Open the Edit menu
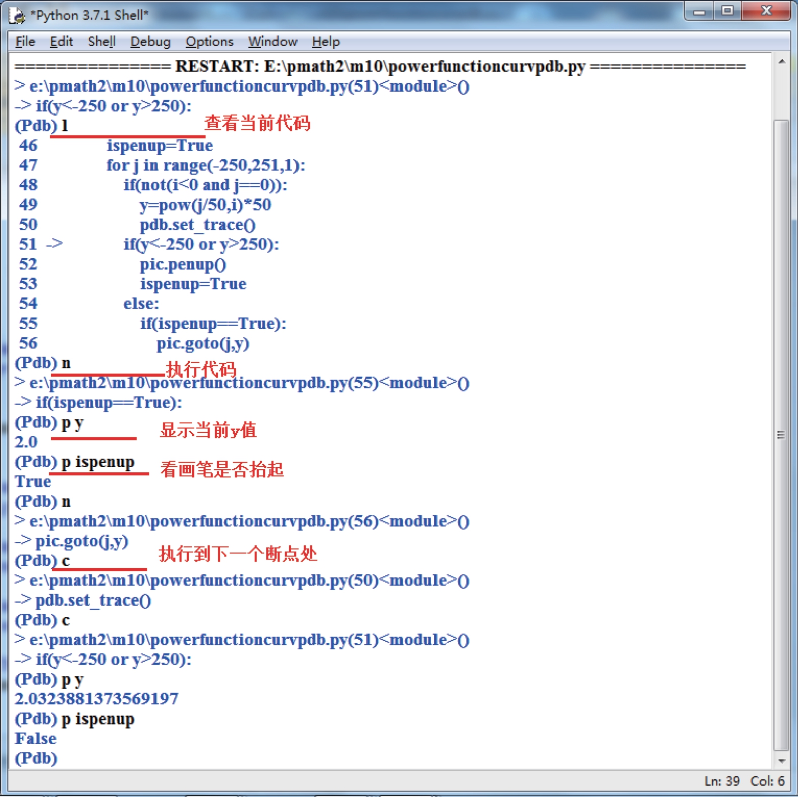 pos(61,42)
